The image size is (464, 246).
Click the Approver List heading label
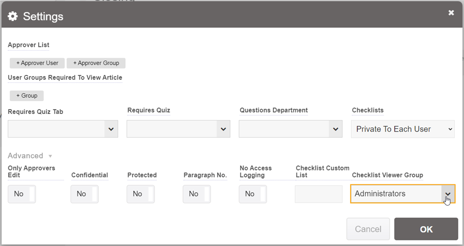29,45
